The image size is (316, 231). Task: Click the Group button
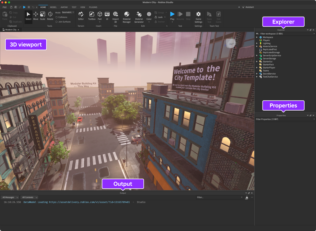point(159,13)
